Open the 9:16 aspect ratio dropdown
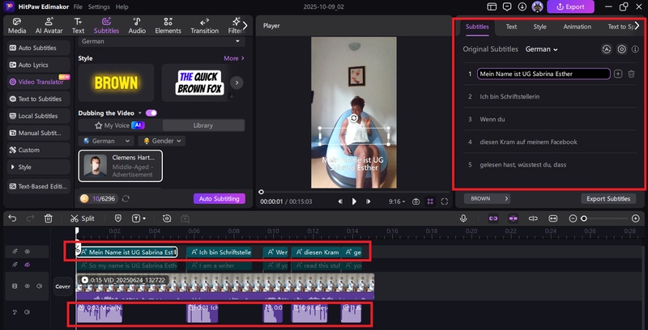Viewport: 648px width, 330px height. click(x=397, y=201)
